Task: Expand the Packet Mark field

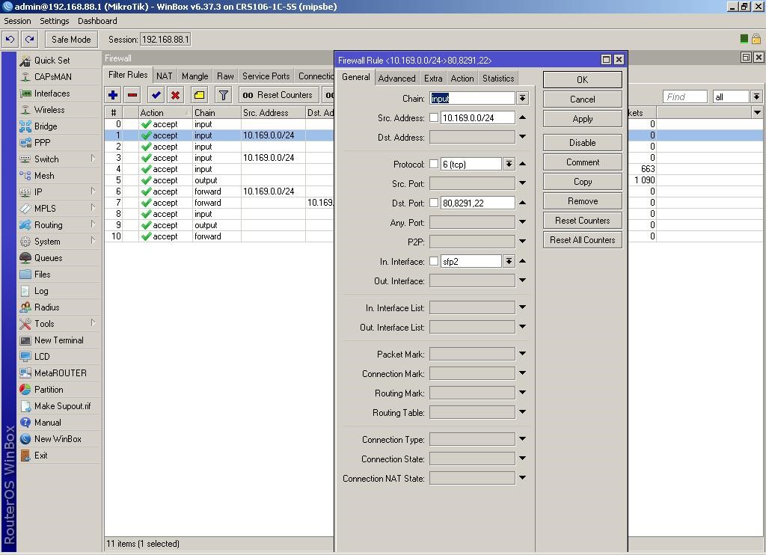Action: (x=522, y=353)
